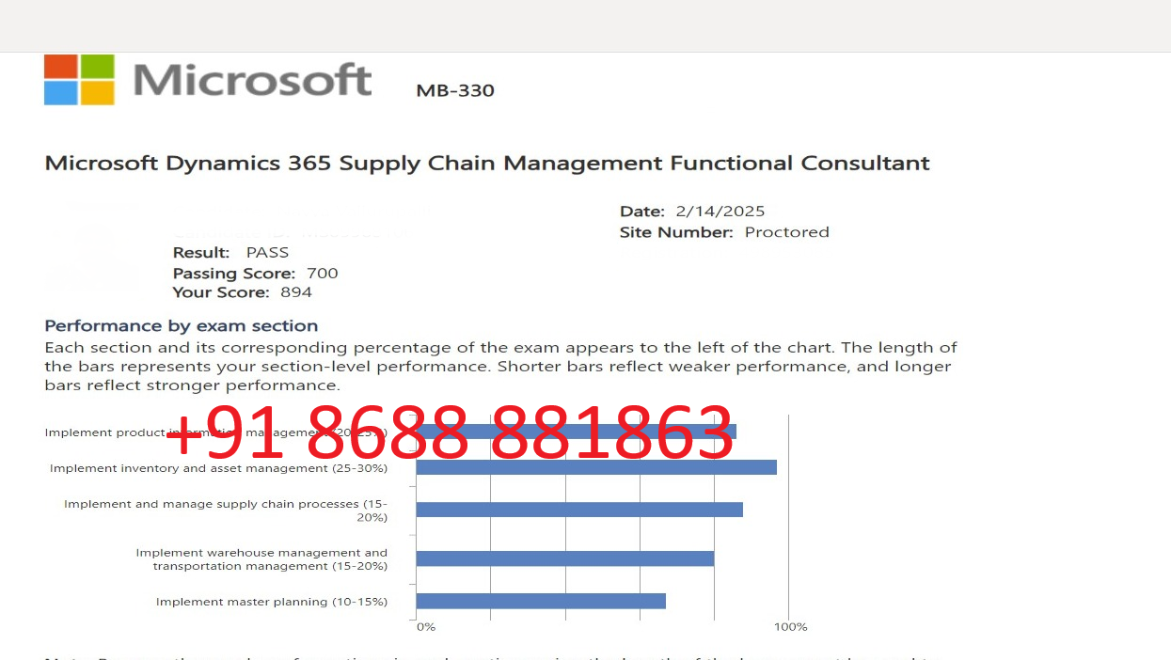Click the Implement inventory and asset management label
The image size is (1171, 660).
point(218,468)
